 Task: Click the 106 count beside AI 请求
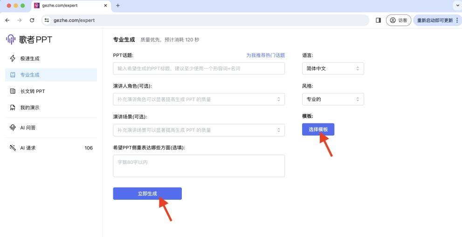coord(89,148)
